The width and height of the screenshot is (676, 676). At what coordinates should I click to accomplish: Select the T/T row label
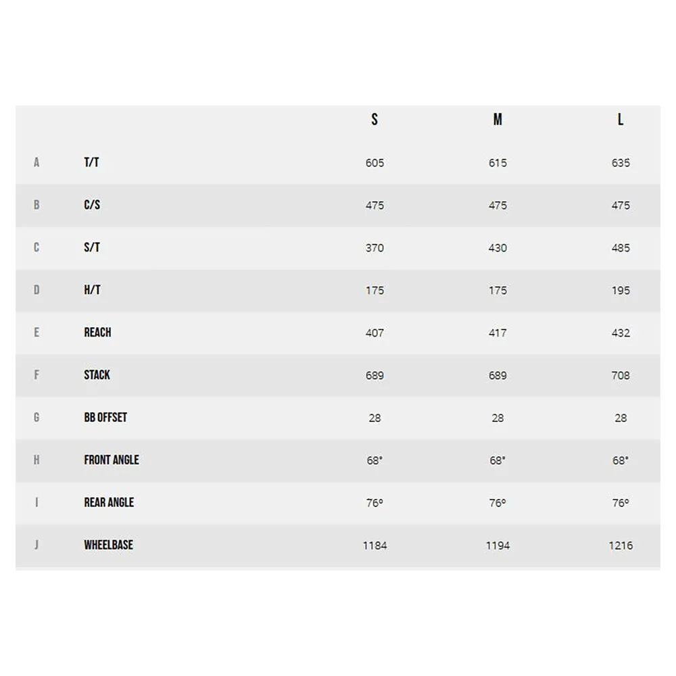(91, 162)
